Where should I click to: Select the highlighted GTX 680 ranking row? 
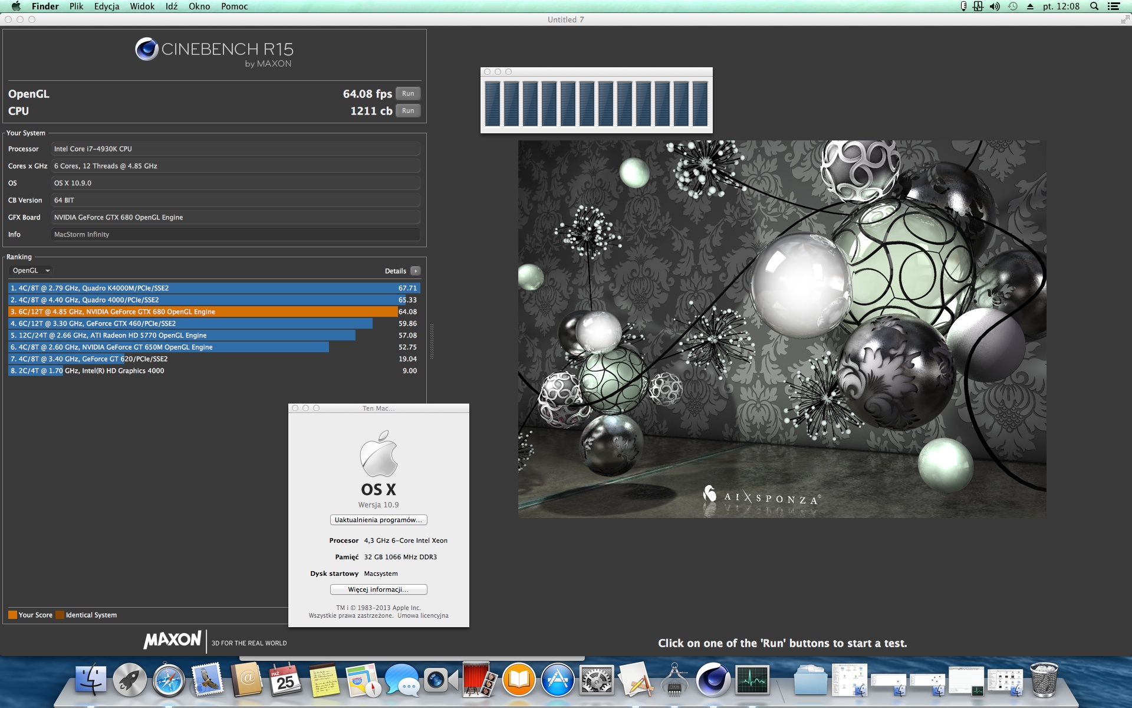(214, 312)
